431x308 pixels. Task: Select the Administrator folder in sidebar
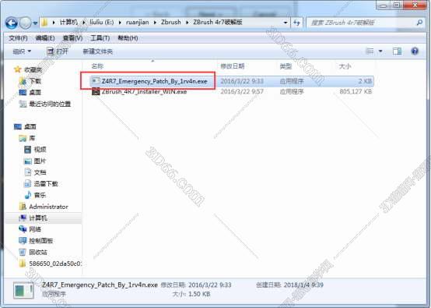point(44,207)
